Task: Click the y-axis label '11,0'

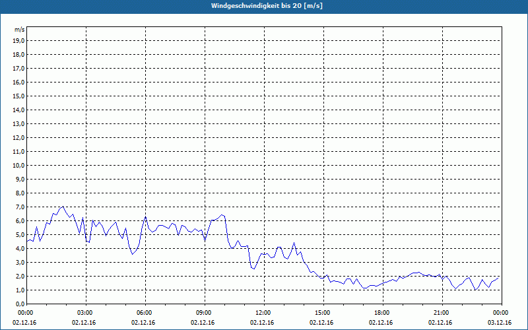Action: pos(18,152)
